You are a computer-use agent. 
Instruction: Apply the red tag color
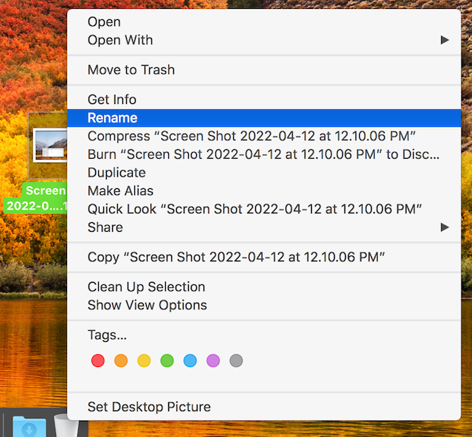coord(98,361)
